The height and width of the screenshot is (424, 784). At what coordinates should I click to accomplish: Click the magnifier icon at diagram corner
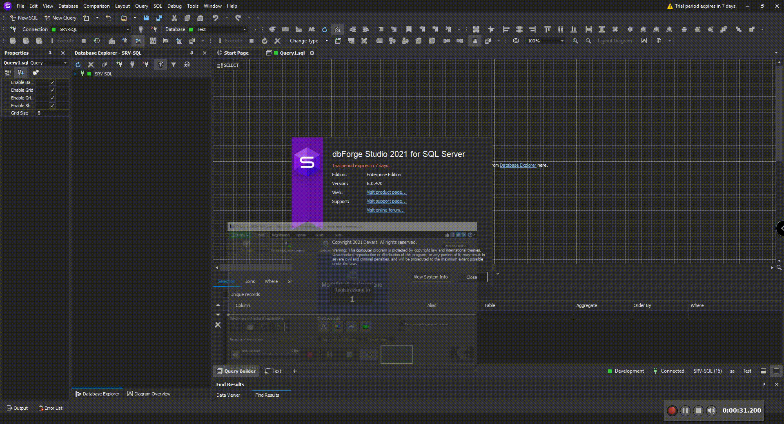(x=779, y=267)
